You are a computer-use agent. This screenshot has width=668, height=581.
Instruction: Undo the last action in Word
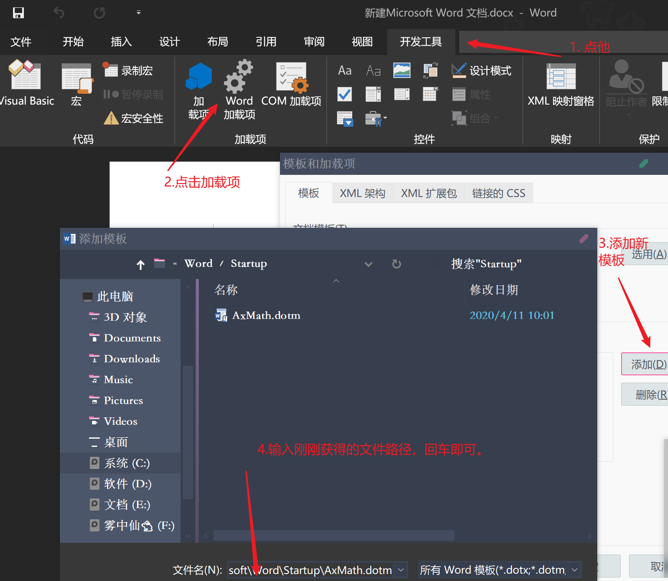[x=59, y=13]
